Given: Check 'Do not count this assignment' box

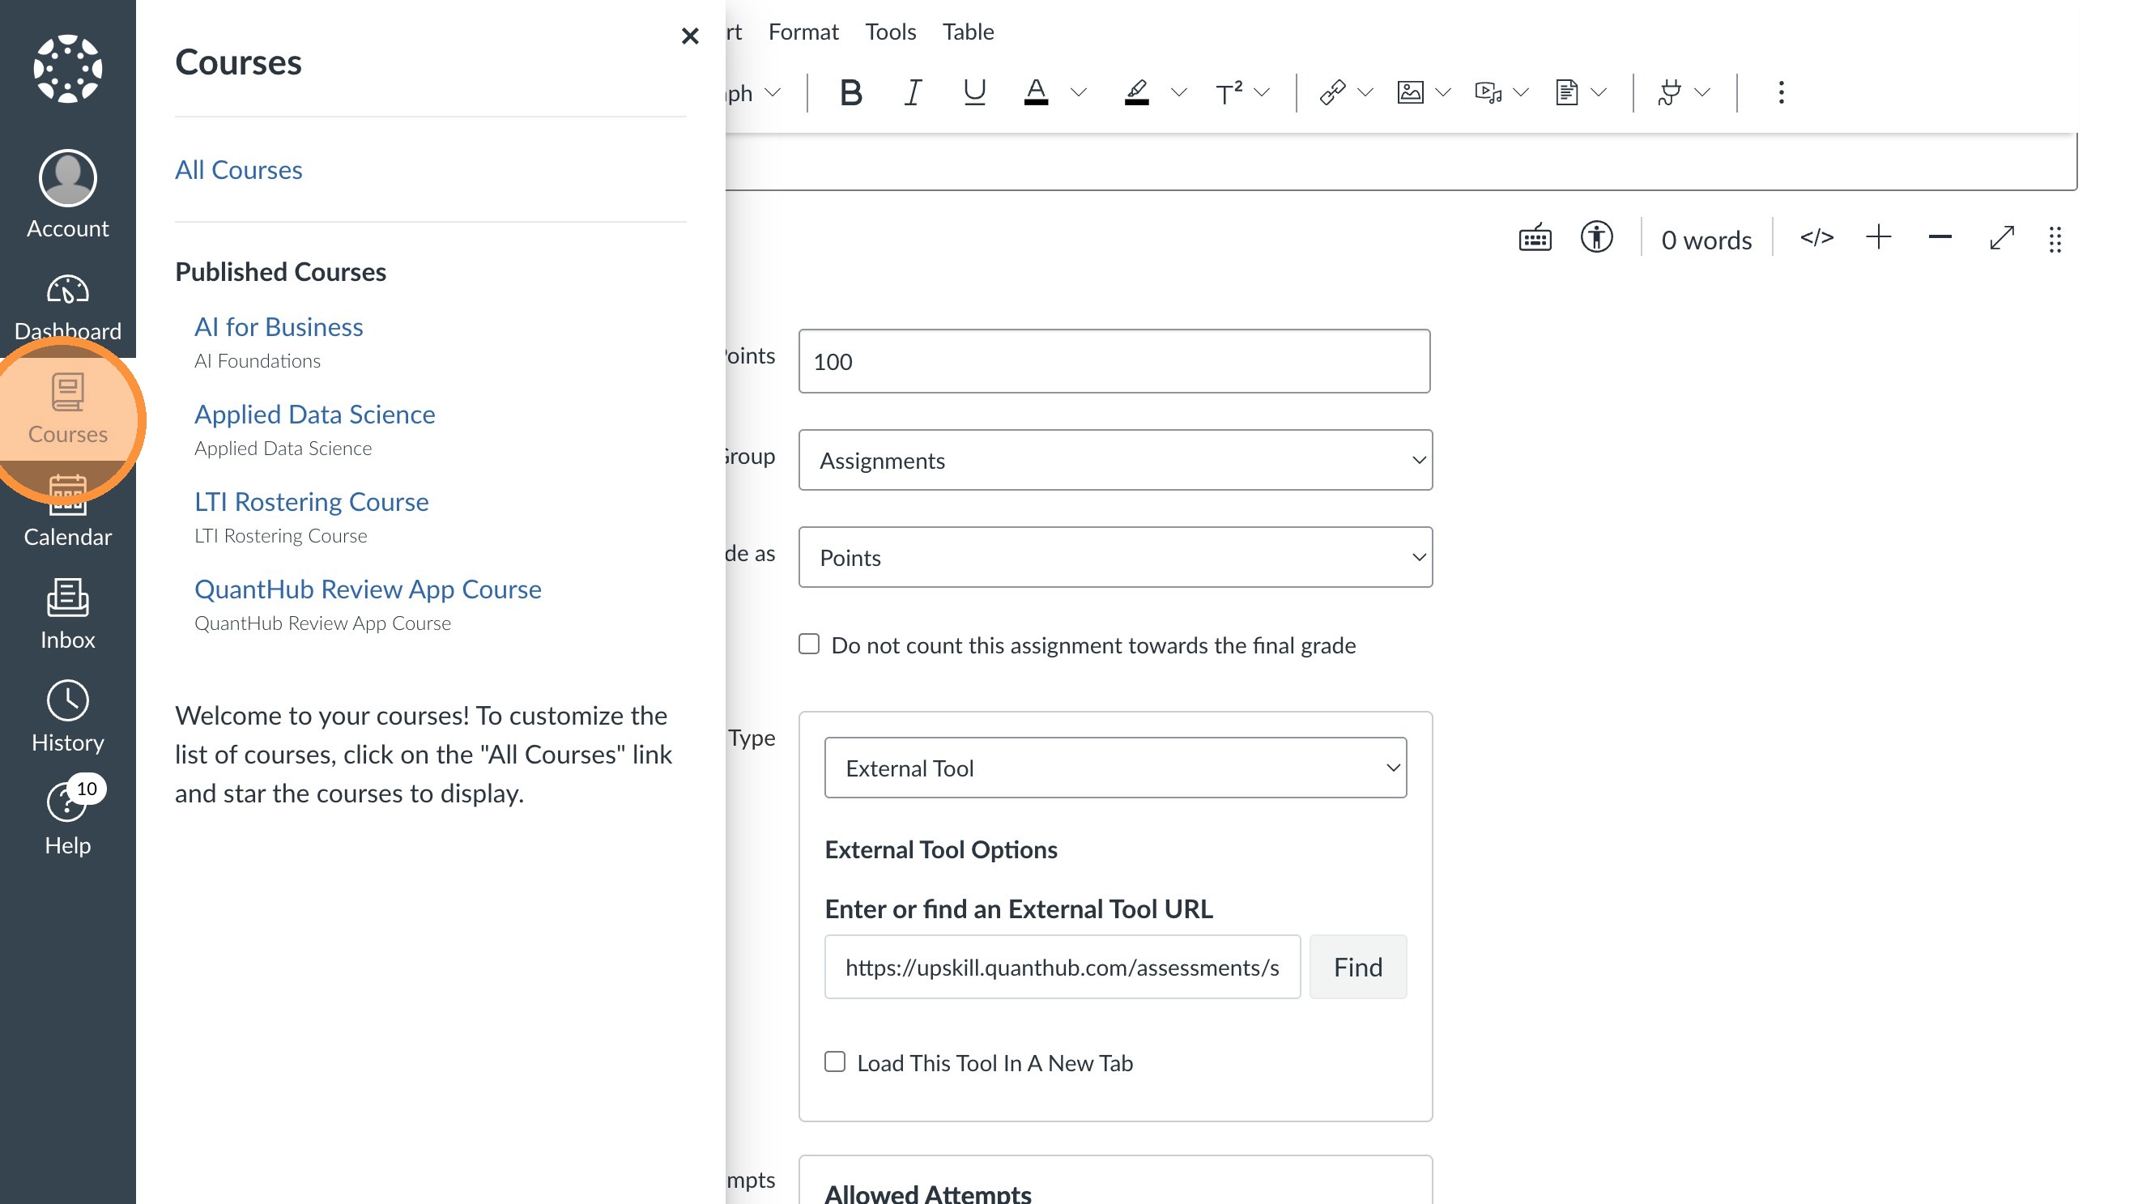Looking at the screenshot, I should tap(809, 644).
